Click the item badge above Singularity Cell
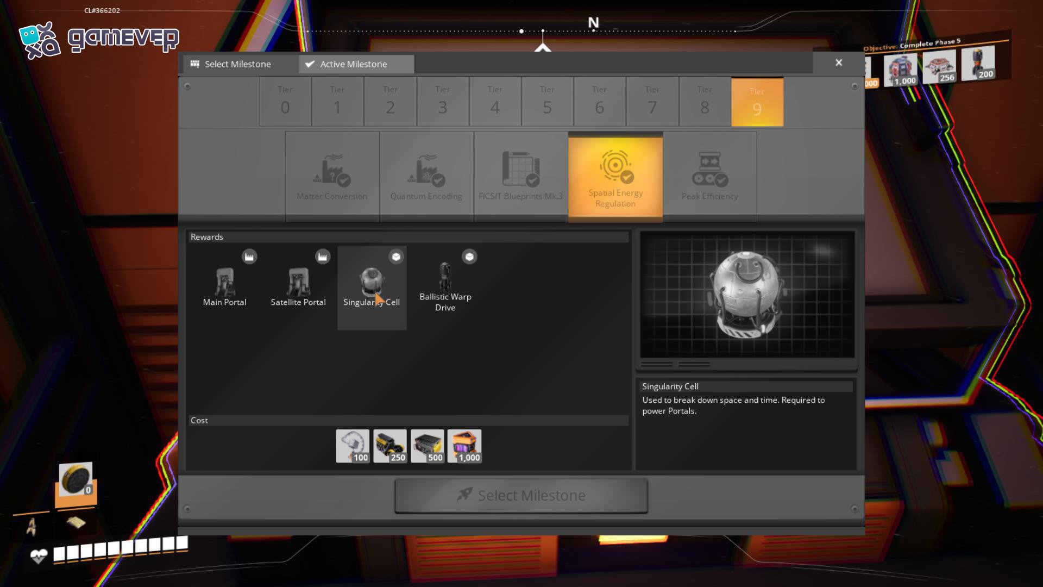This screenshot has height=587, width=1043. point(396,257)
